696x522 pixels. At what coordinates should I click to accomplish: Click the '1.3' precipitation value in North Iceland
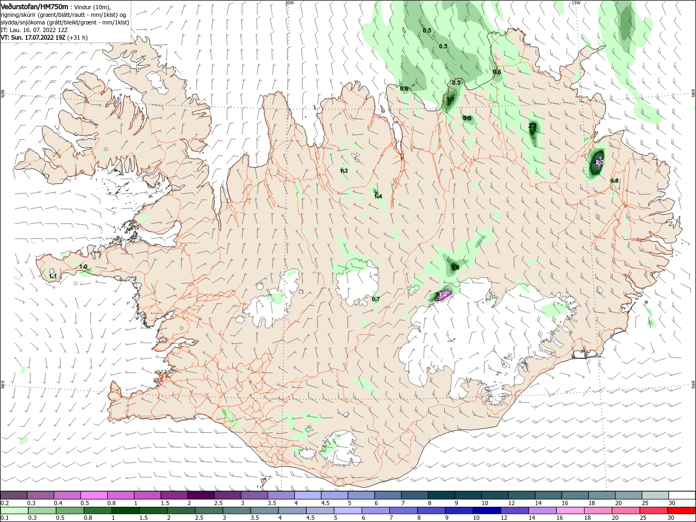click(344, 171)
